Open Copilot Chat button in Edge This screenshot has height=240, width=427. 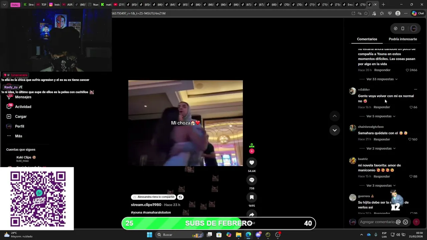(418, 13)
